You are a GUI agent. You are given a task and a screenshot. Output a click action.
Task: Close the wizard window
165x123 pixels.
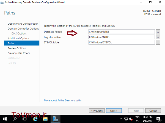pyautogui.click(x=160, y=2)
